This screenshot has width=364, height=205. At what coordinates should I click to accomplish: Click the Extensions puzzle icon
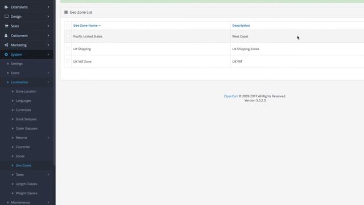pos(6,7)
